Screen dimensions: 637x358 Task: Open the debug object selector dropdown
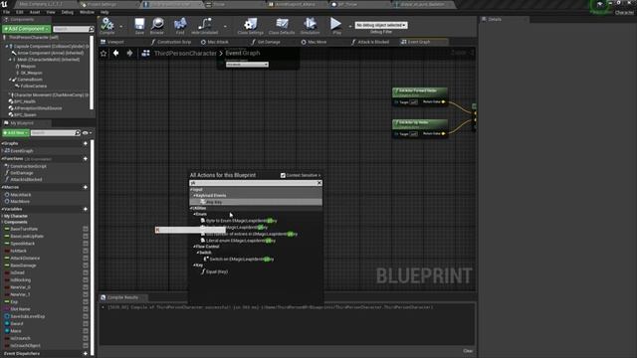tap(381, 25)
